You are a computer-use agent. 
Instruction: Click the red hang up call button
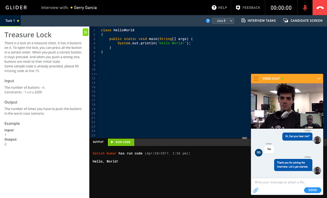320,8
